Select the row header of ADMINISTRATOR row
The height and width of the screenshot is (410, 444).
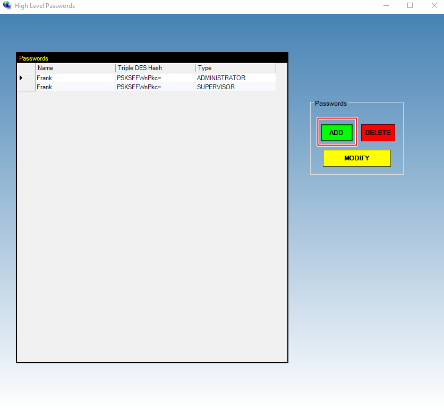(26, 78)
